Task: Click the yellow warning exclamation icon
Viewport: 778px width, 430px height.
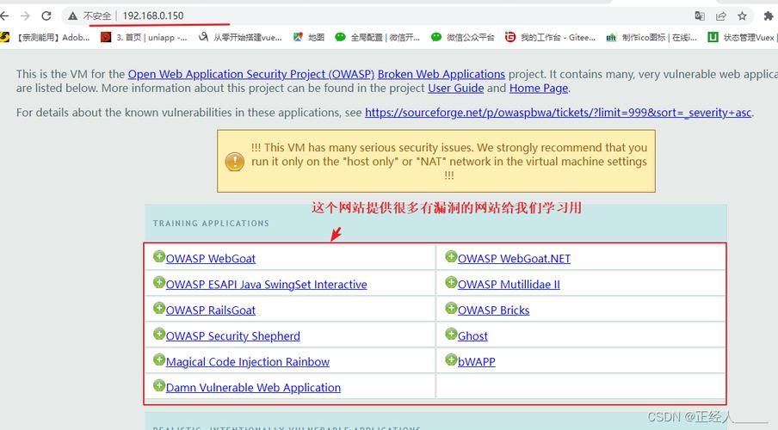Action: (234, 162)
